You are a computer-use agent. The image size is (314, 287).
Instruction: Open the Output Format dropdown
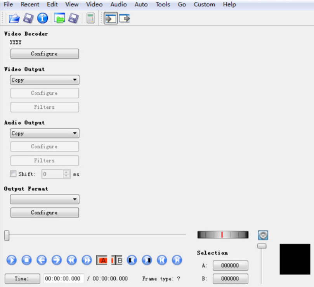point(45,199)
